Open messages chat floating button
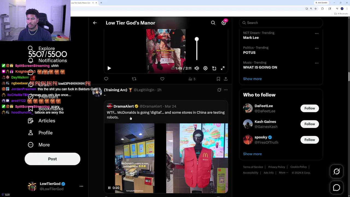Screen dimensions: 350x197 (x=337, y=188)
